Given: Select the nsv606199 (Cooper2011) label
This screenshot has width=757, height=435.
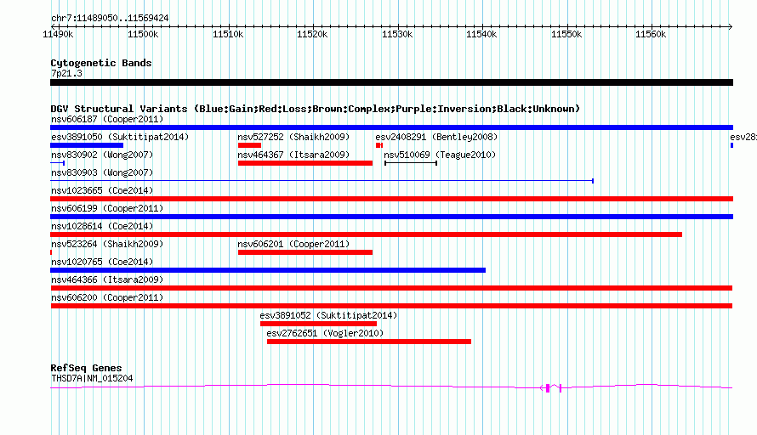Looking at the screenshot, I should [107, 208].
